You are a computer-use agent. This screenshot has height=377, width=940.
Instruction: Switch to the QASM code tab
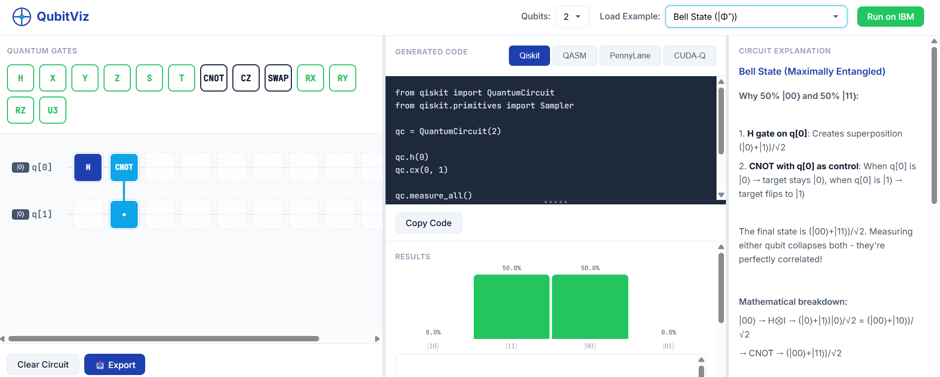click(x=574, y=55)
